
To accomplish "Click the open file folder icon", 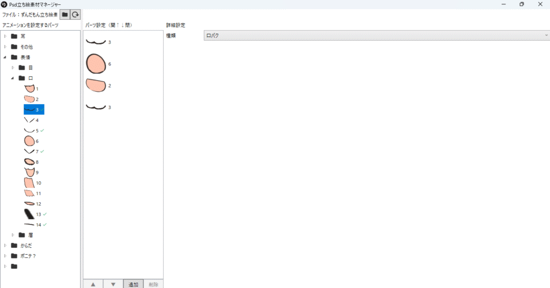I will (x=64, y=15).
